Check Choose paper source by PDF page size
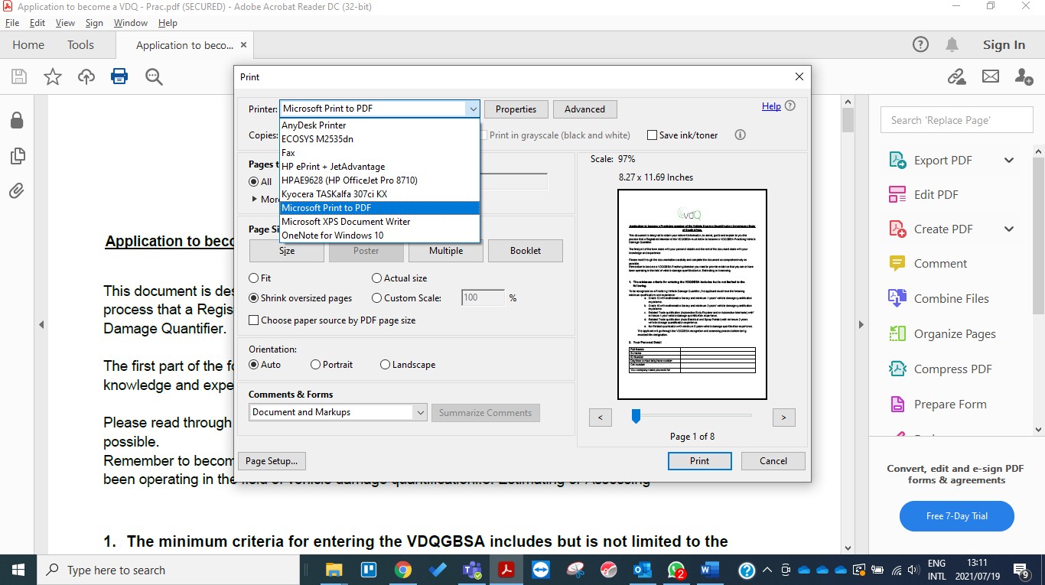Image resolution: width=1045 pixels, height=585 pixels. [x=254, y=320]
